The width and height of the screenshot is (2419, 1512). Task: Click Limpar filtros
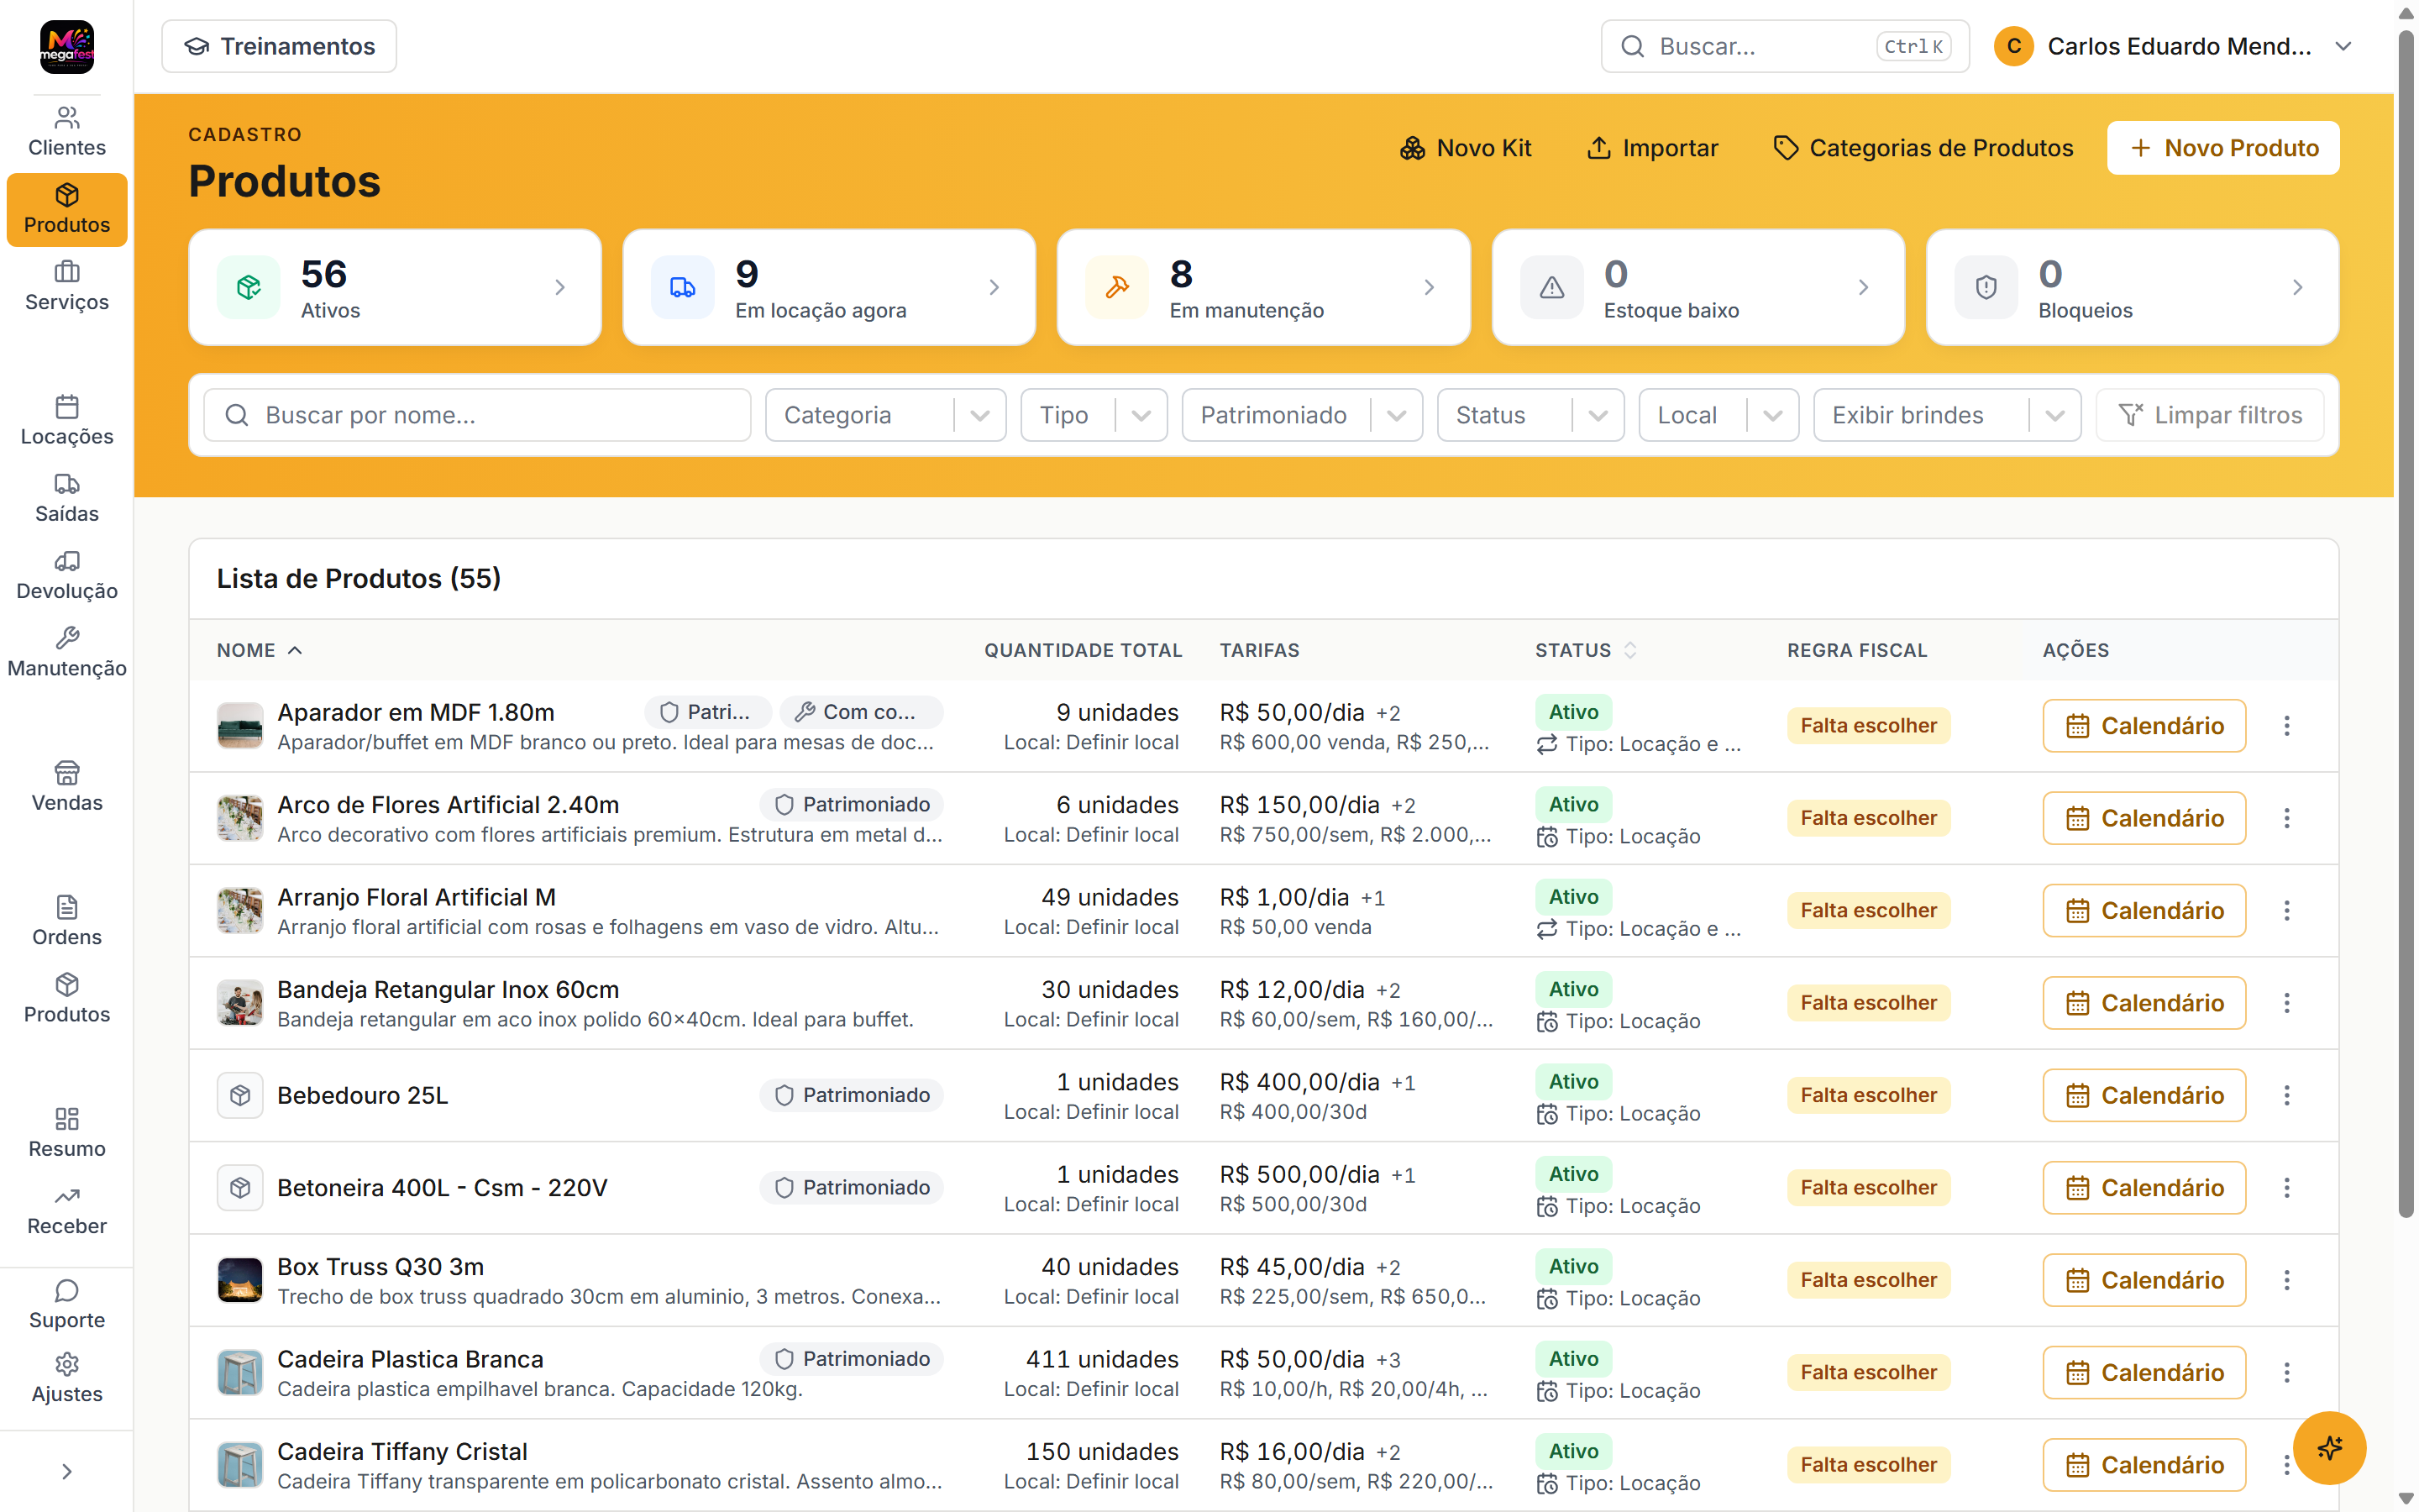coord(2210,415)
